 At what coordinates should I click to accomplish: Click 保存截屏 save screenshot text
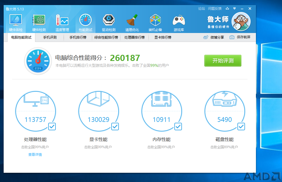tap(244, 37)
